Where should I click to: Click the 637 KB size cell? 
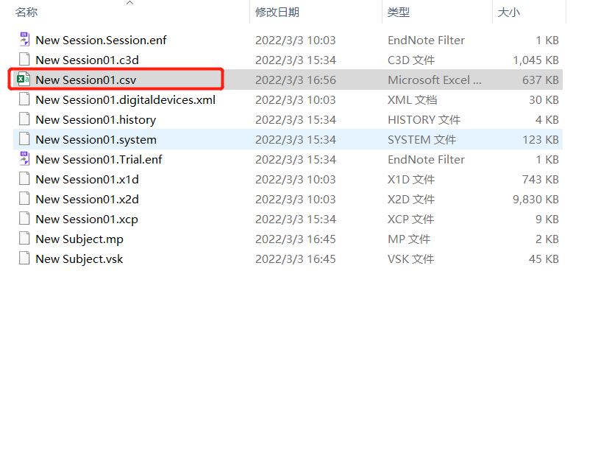pyautogui.click(x=541, y=80)
